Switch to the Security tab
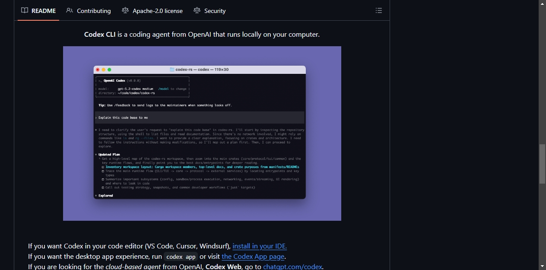 coord(210,11)
